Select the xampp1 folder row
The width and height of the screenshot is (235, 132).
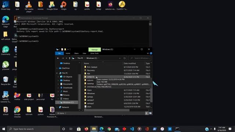tap(117, 100)
